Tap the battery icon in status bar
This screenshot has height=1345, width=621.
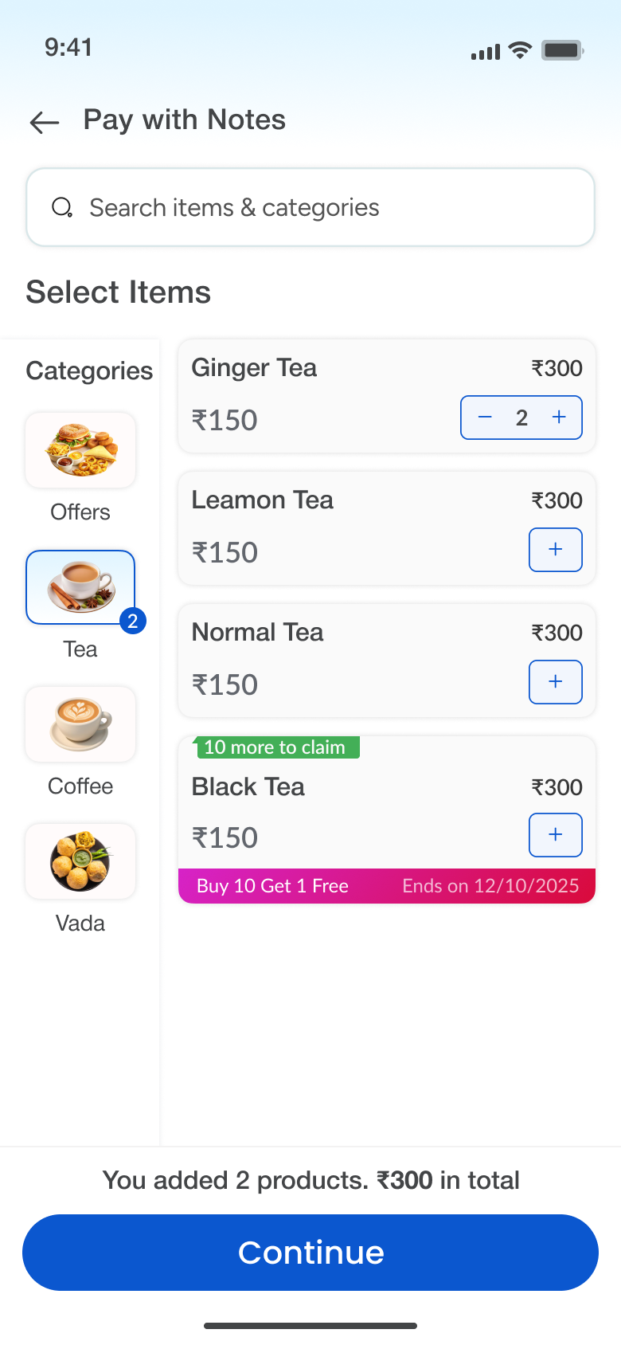click(562, 50)
